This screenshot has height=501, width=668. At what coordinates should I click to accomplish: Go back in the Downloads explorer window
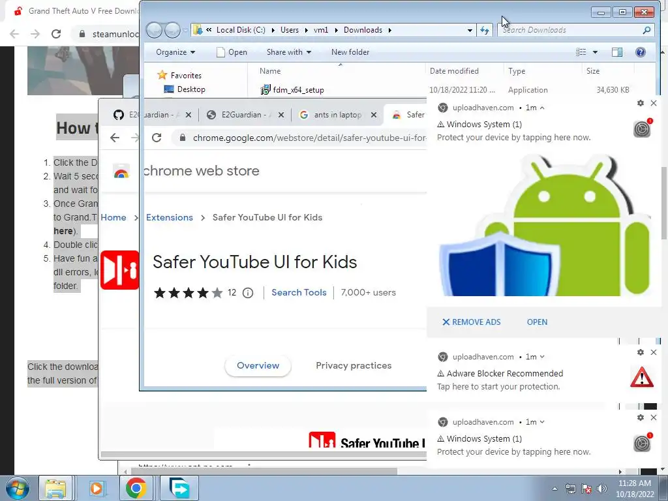pos(155,30)
